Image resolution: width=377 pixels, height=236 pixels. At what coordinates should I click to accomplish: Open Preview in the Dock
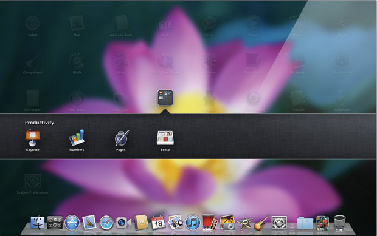coord(175,222)
